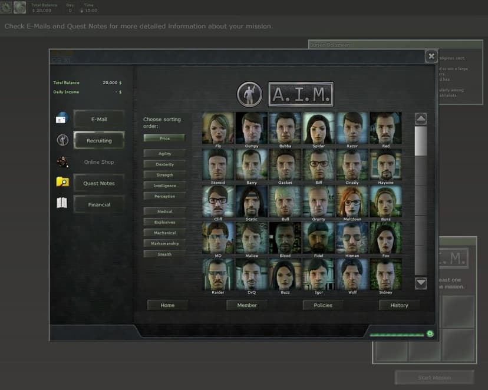The height and width of the screenshot is (390, 488).
Task: Sort mercenaries by Marksmanship
Action: point(164,243)
